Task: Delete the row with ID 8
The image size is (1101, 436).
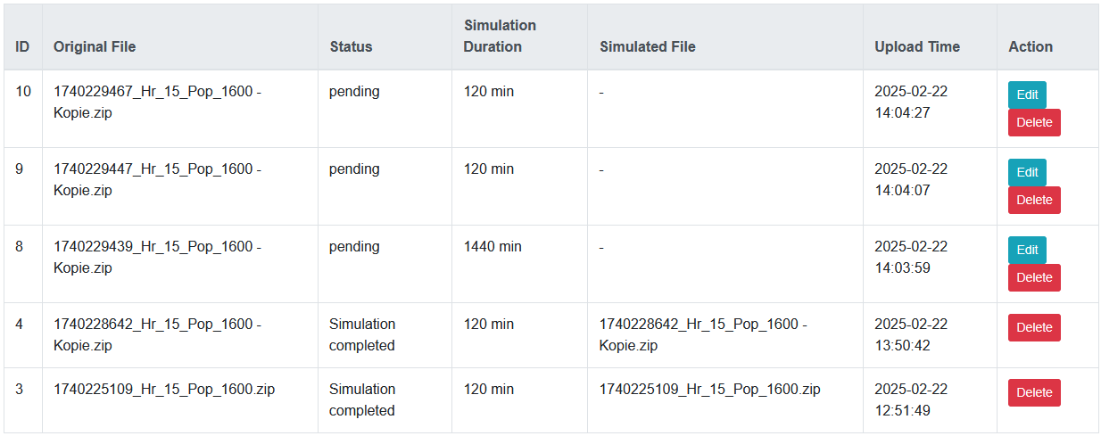Action: 1034,277
